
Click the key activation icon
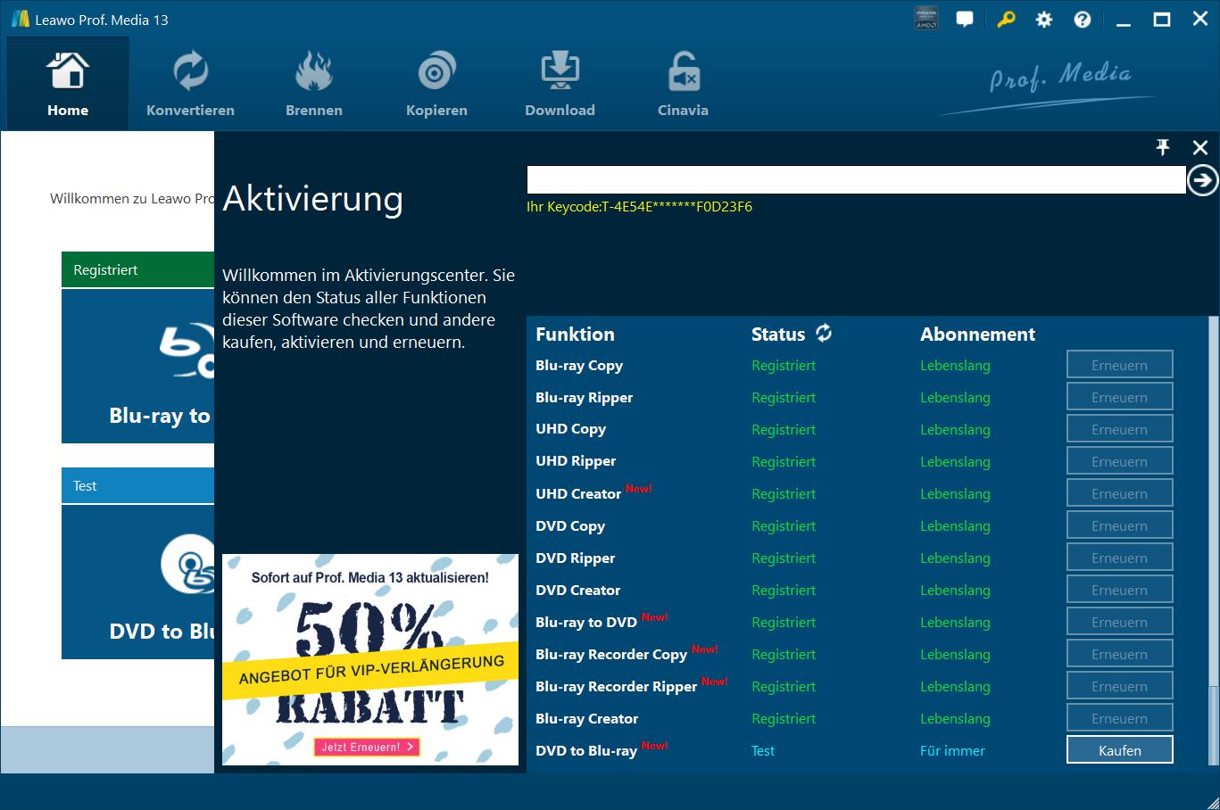pos(1006,20)
